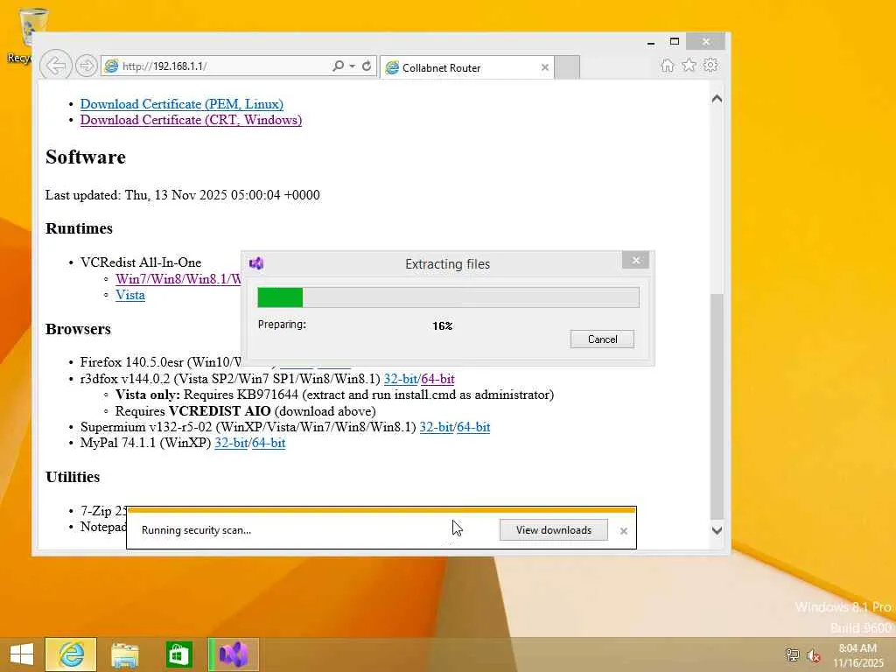Download r3dfox 32-bit link
Screen dimensions: 896x672
click(401, 379)
